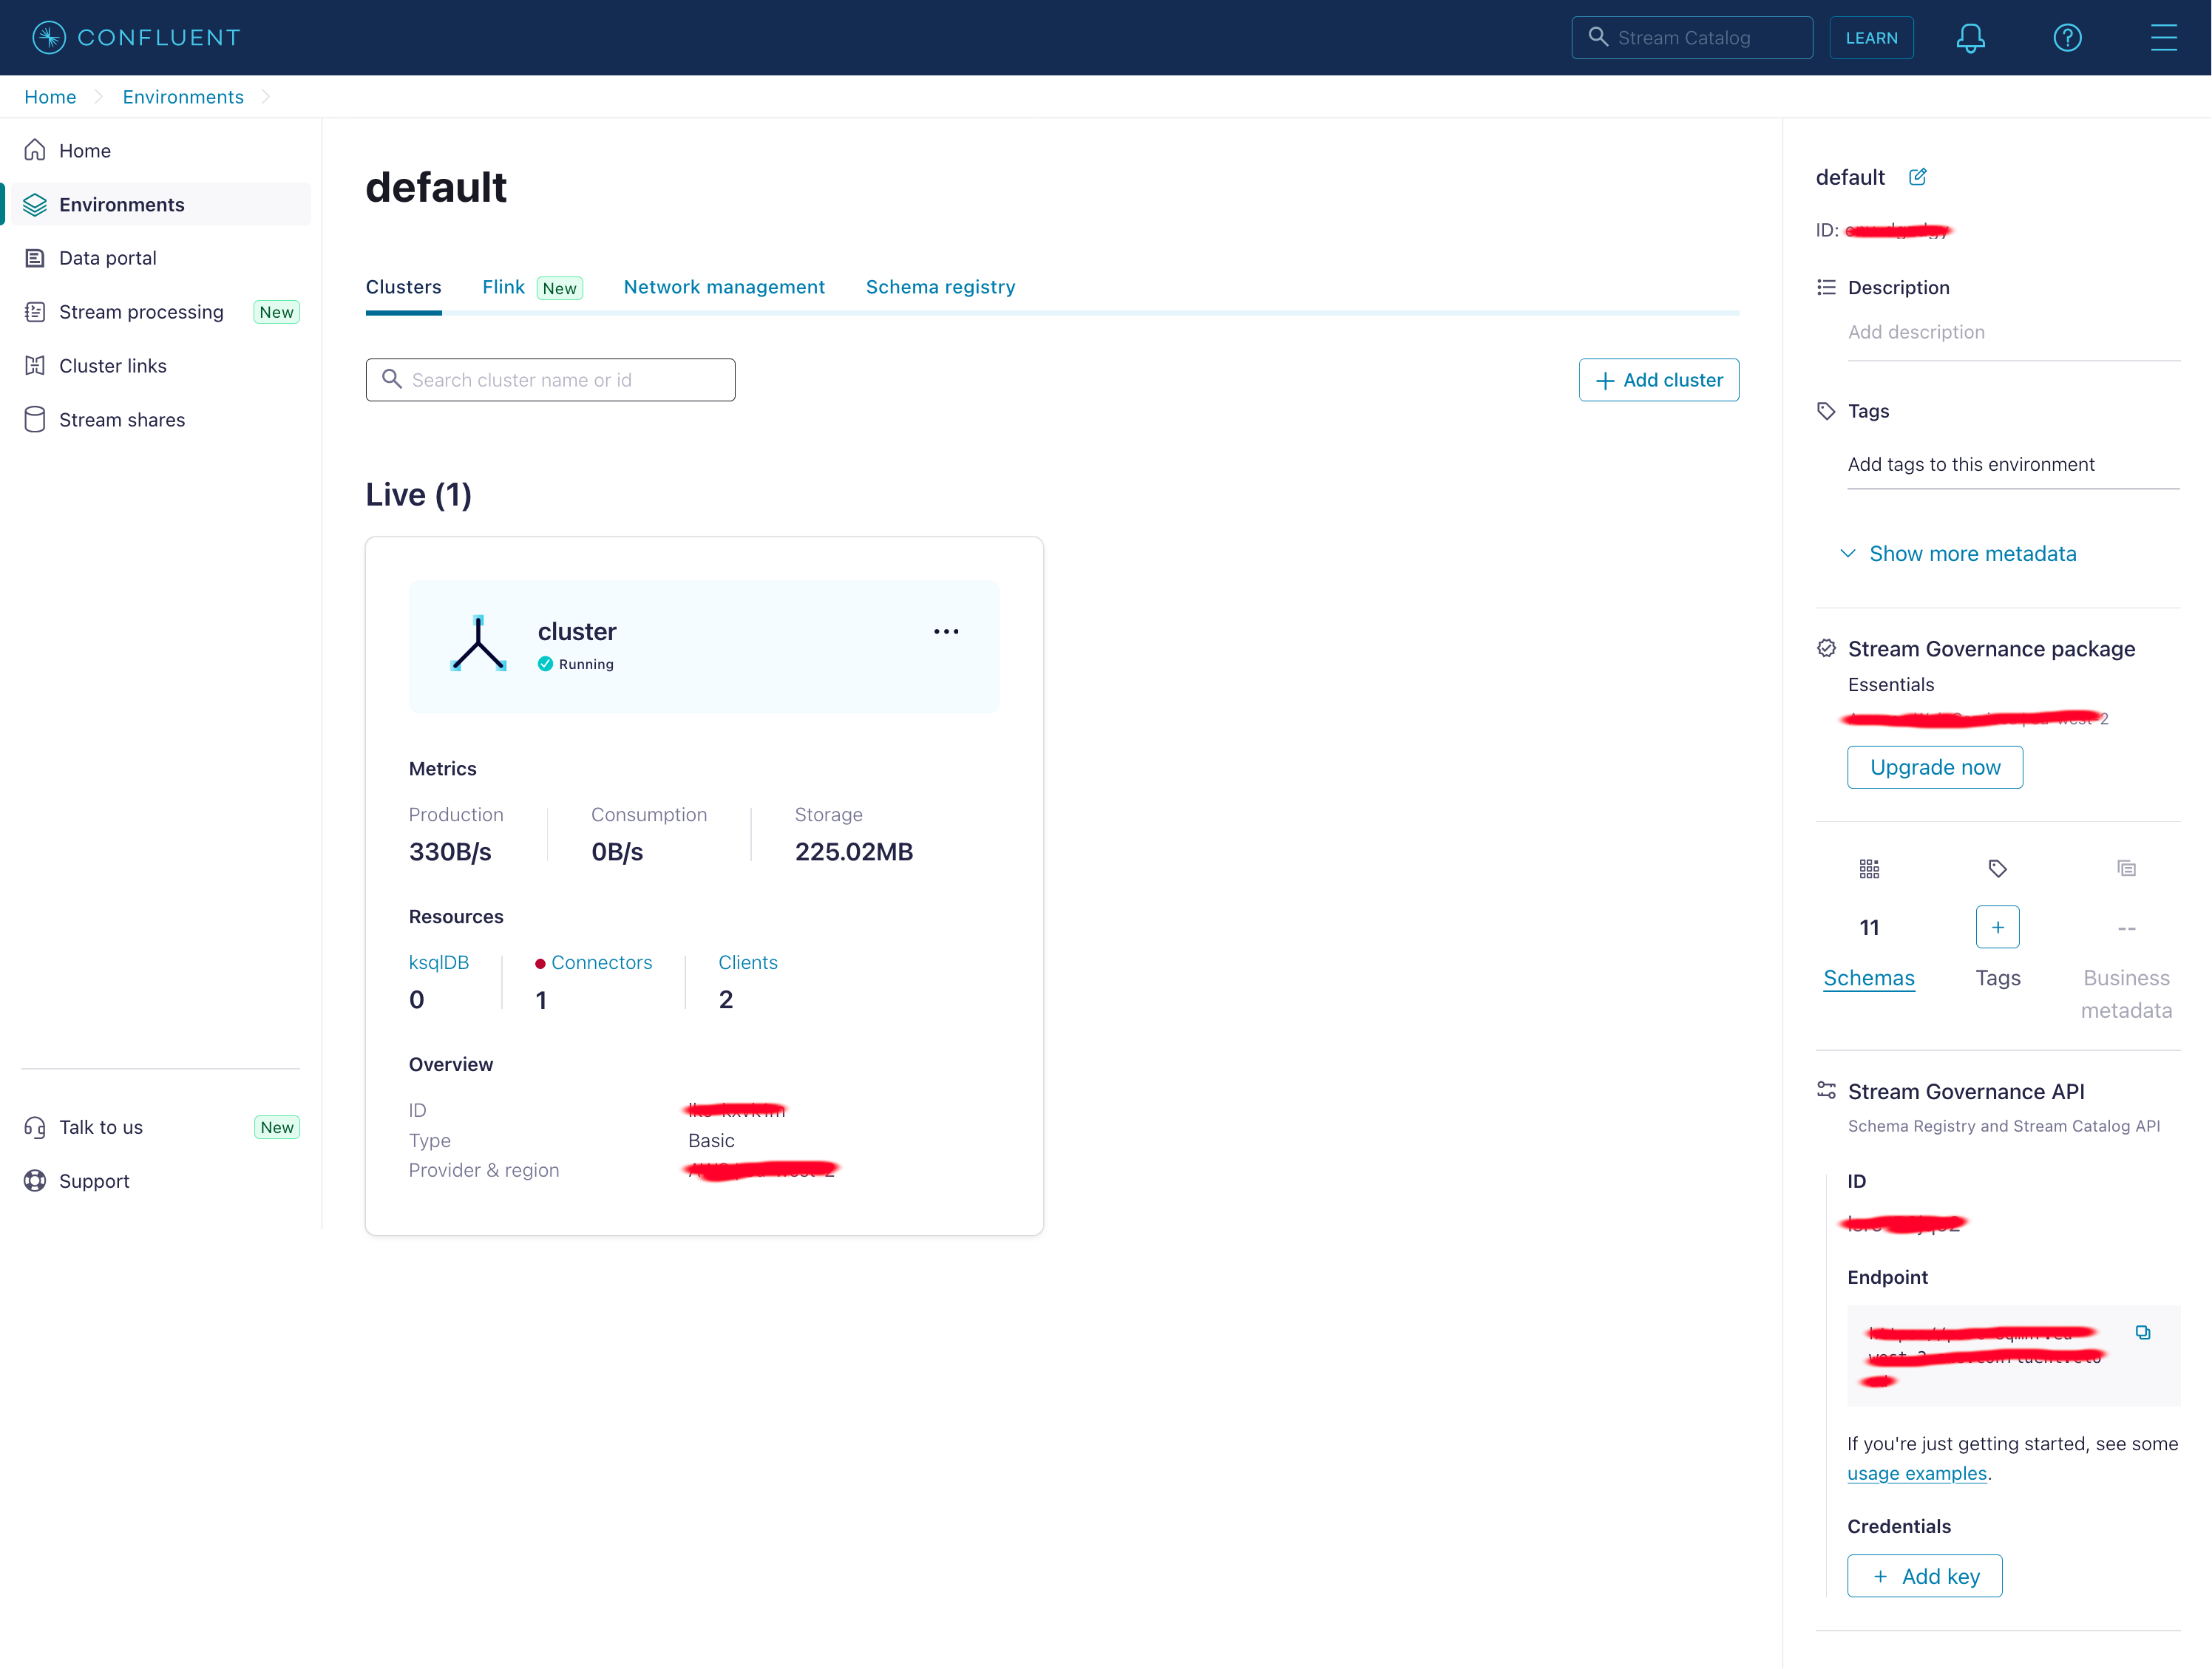Open the hamburger menu in header

(x=2163, y=38)
